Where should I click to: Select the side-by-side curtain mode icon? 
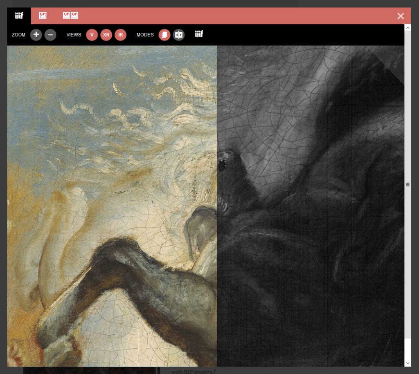pos(179,35)
